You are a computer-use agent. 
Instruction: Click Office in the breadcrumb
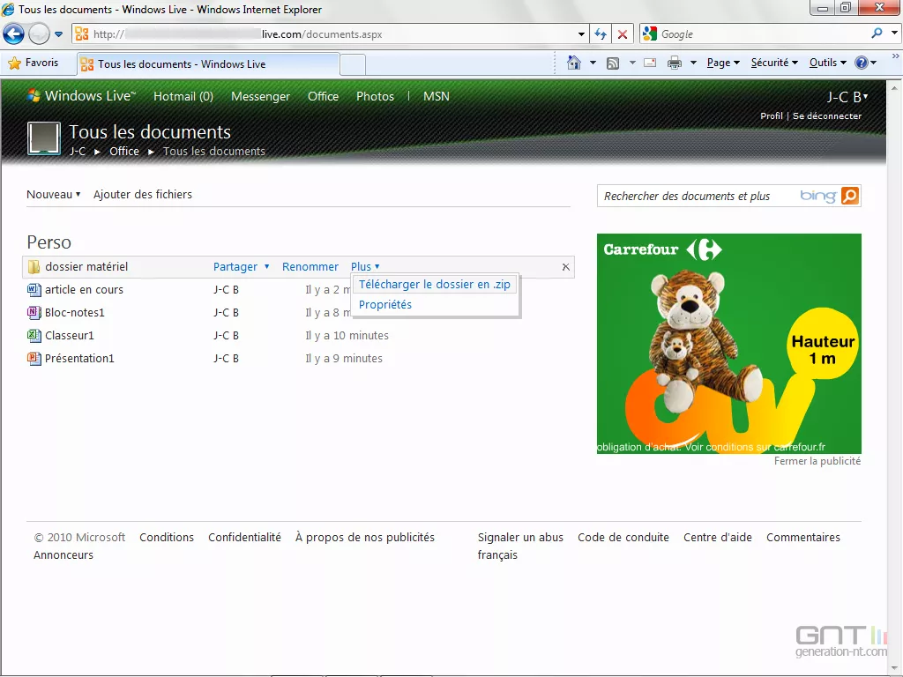pyautogui.click(x=123, y=152)
